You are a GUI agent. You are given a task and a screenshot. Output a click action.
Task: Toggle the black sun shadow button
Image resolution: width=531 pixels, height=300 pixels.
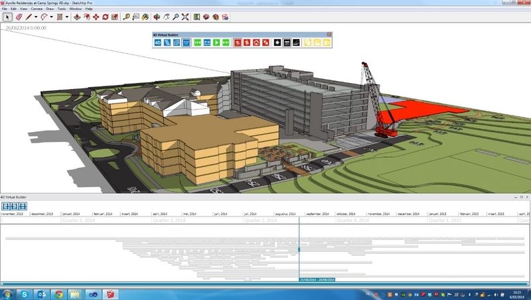(x=277, y=42)
